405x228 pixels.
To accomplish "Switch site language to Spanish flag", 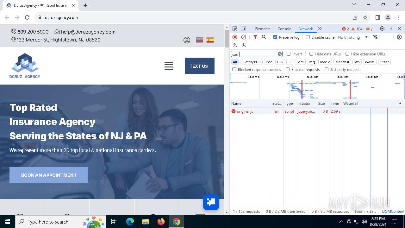I will pos(210,40).
